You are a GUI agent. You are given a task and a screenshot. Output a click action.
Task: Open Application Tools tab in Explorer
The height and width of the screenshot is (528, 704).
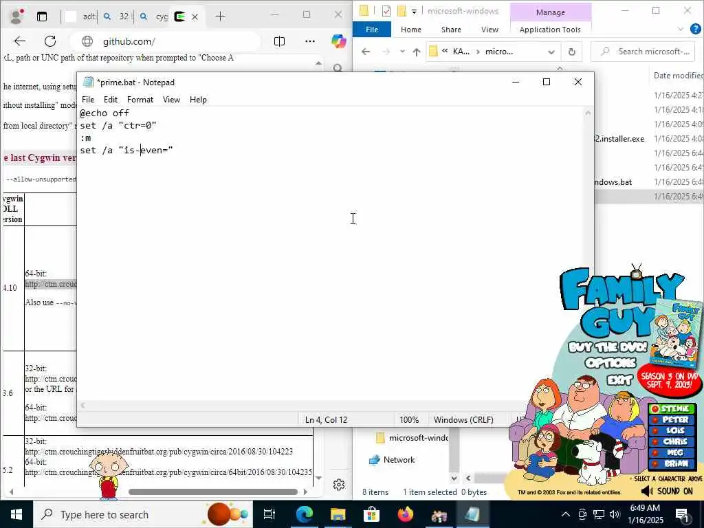pyautogui.click(x=550, y=30)
